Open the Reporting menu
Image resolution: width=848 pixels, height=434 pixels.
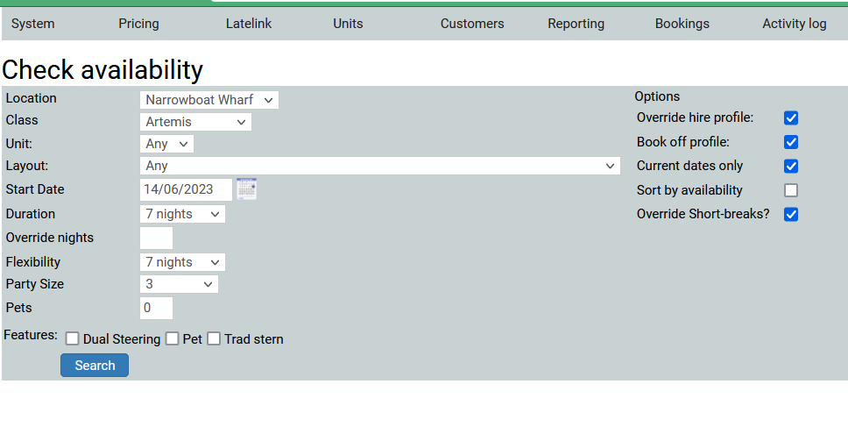(576, 24)
